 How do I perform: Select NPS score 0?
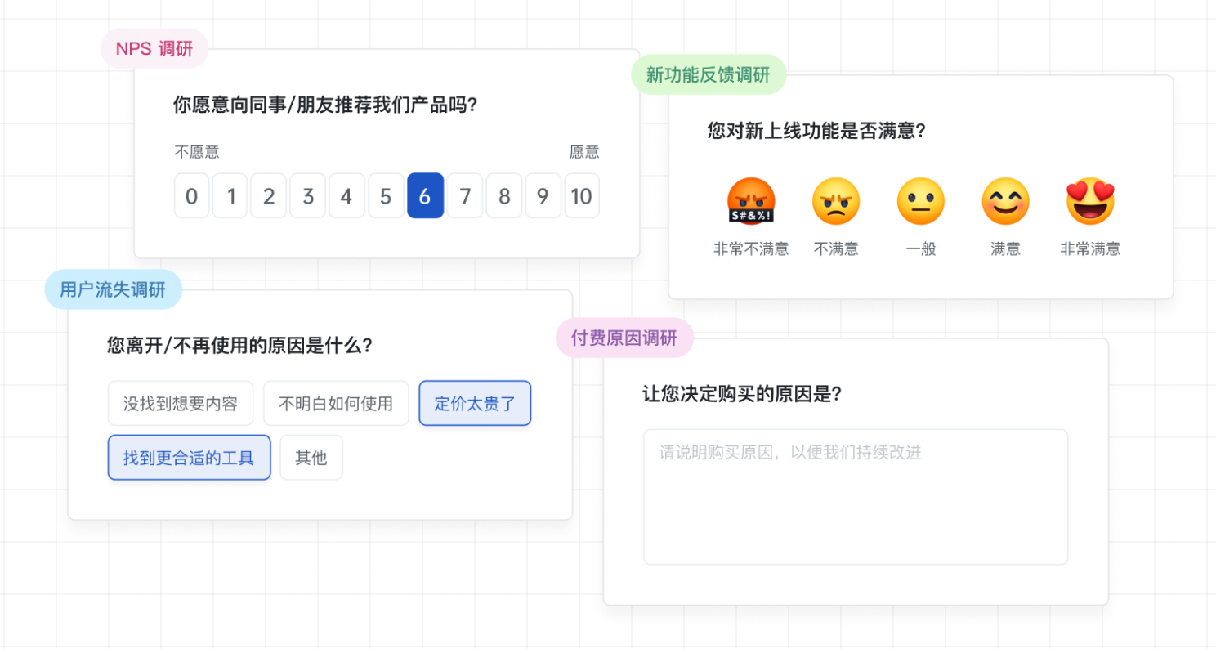point(192,196)
